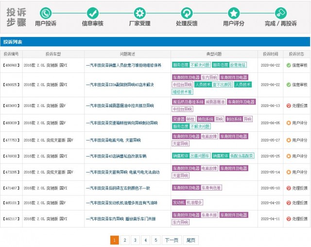The height and width of the screenshot is (247, 311).
Task: Click the 车身有色差 tag
Action: point(211,188)
